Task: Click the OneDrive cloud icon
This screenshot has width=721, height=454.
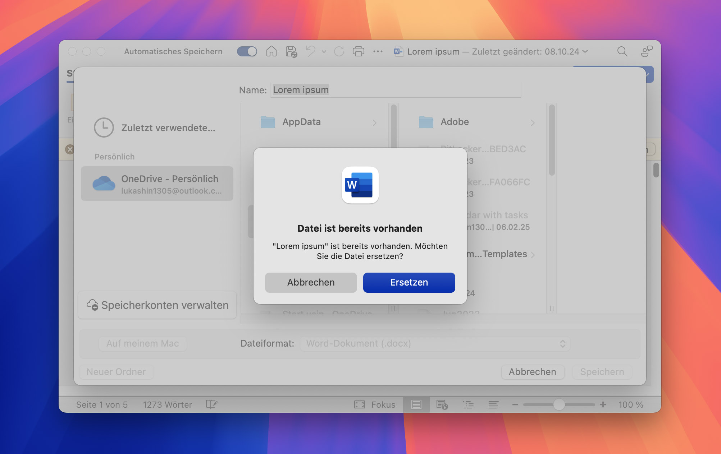Action: point(104,183)
